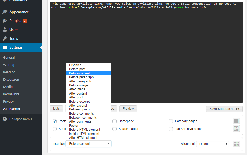Click the horizontal lines icon beside Category pages

tap(236, 121)
